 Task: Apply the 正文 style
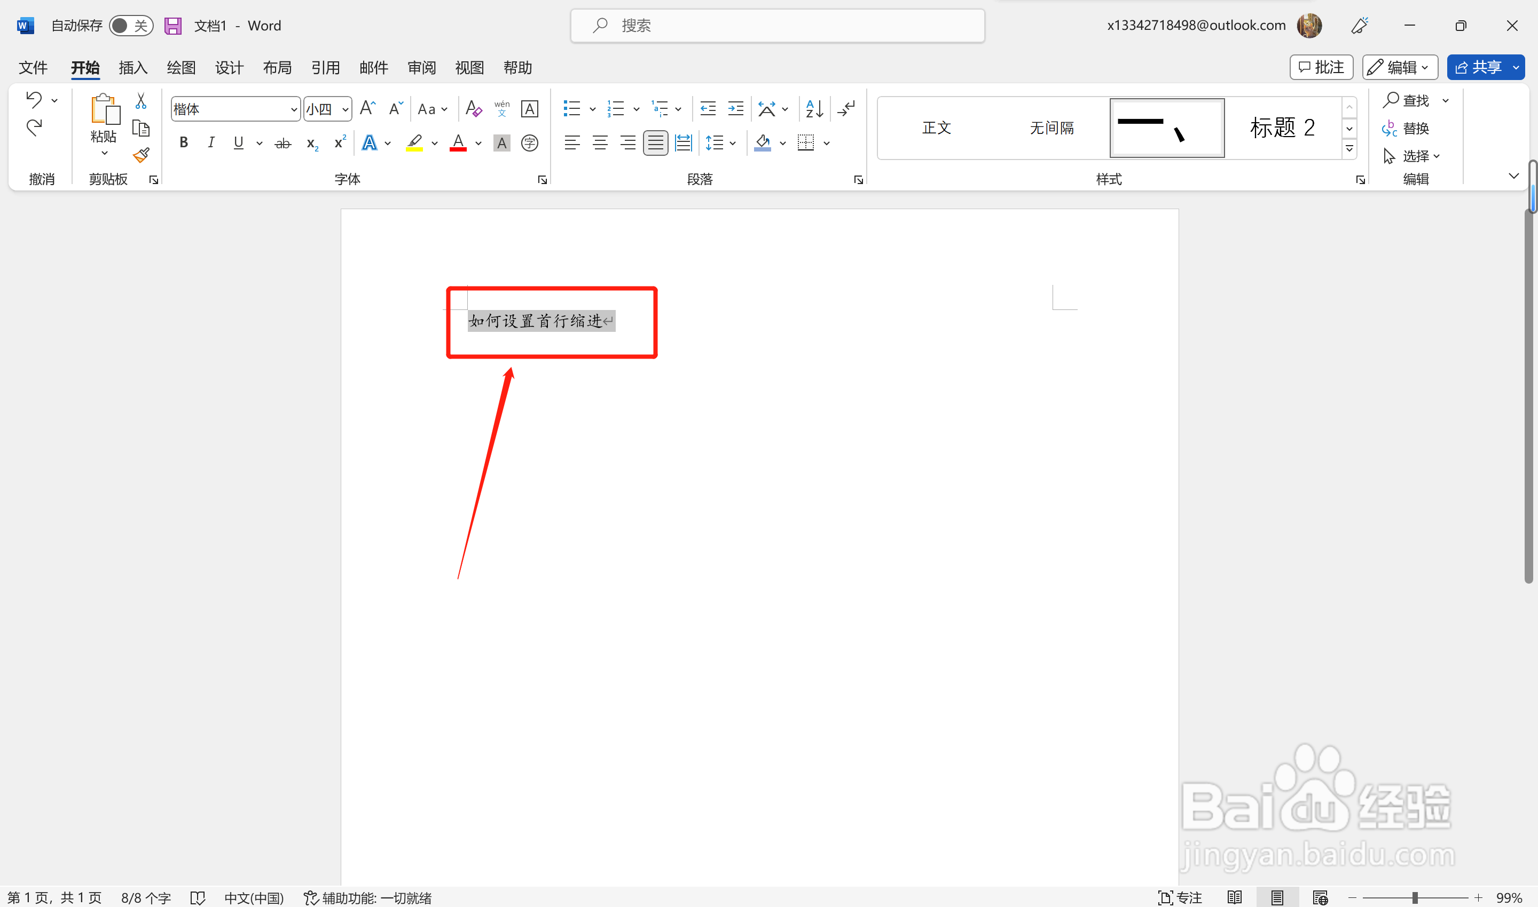click(x=937, y=128)
